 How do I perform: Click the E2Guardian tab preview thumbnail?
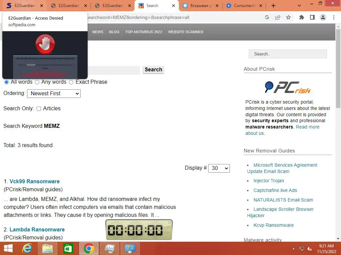pyautogui.click(x=45, y=55)
